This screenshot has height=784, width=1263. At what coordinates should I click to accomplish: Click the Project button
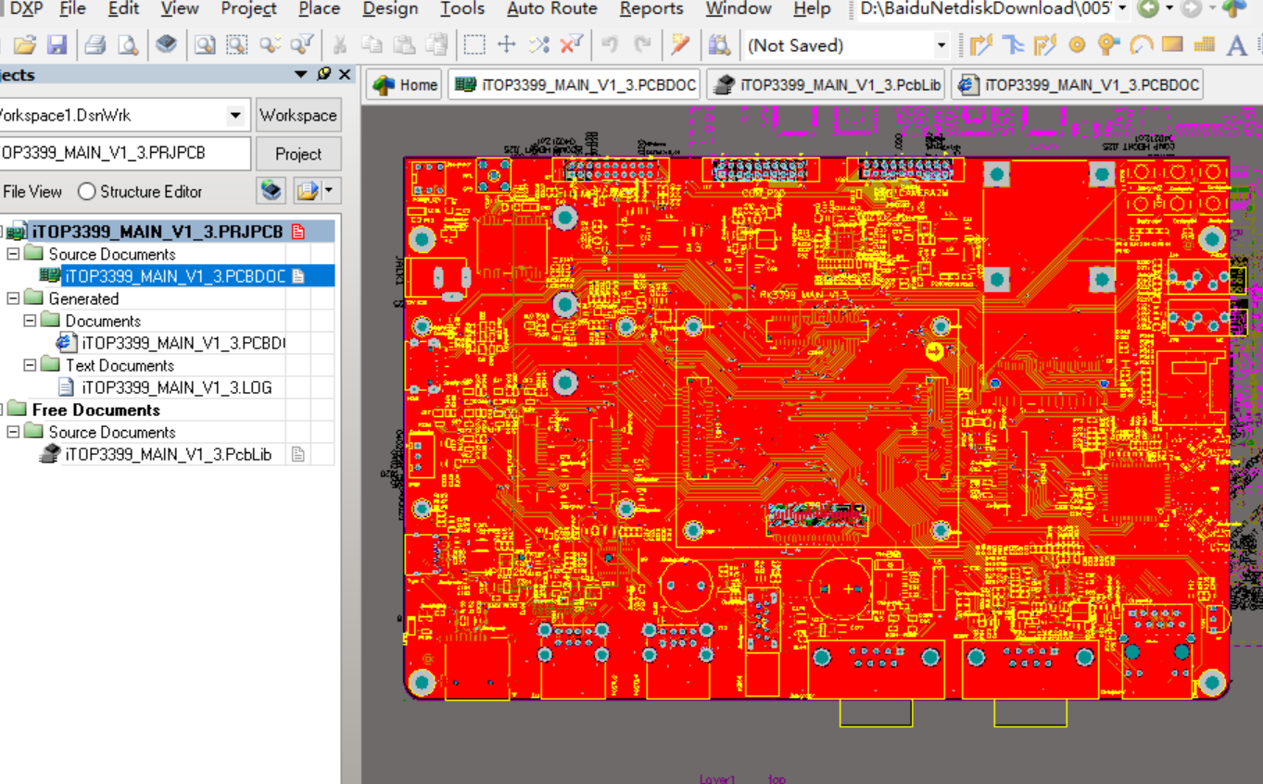click(x=298, y=154)
